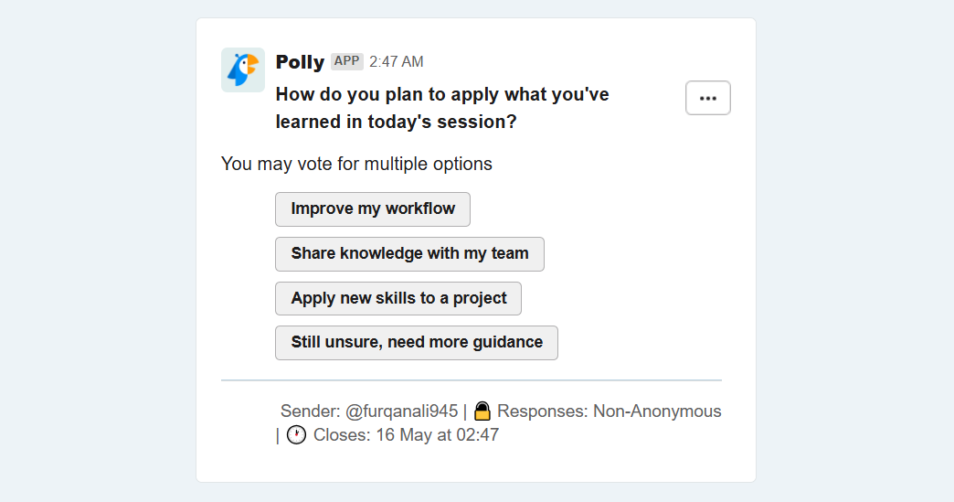The image size is (954, 502).
Task: Click the sender mention @furqanali945
Action: (x=401, y=411)
